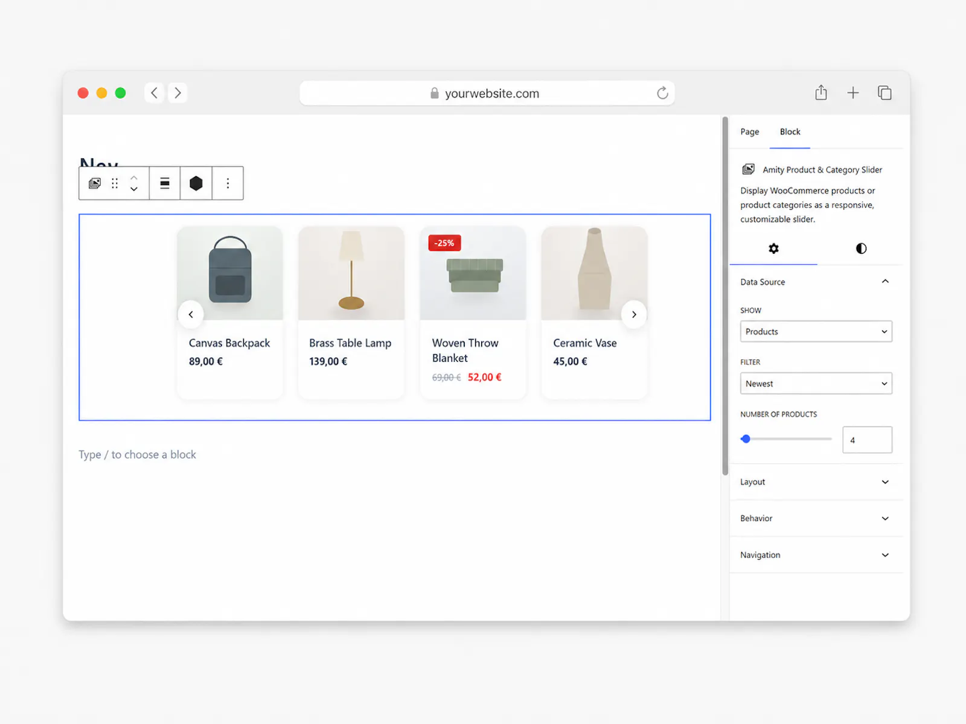The image size is (966, 724).
Task: Click the Number of Products input field
Action: pos(867,440)
